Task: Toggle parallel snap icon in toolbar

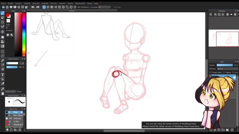Action: point(48,7)
